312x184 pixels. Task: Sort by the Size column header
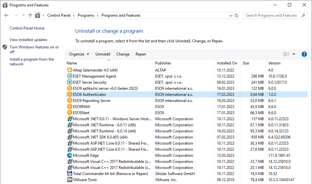pyautogui.click(x=253, y=63)
